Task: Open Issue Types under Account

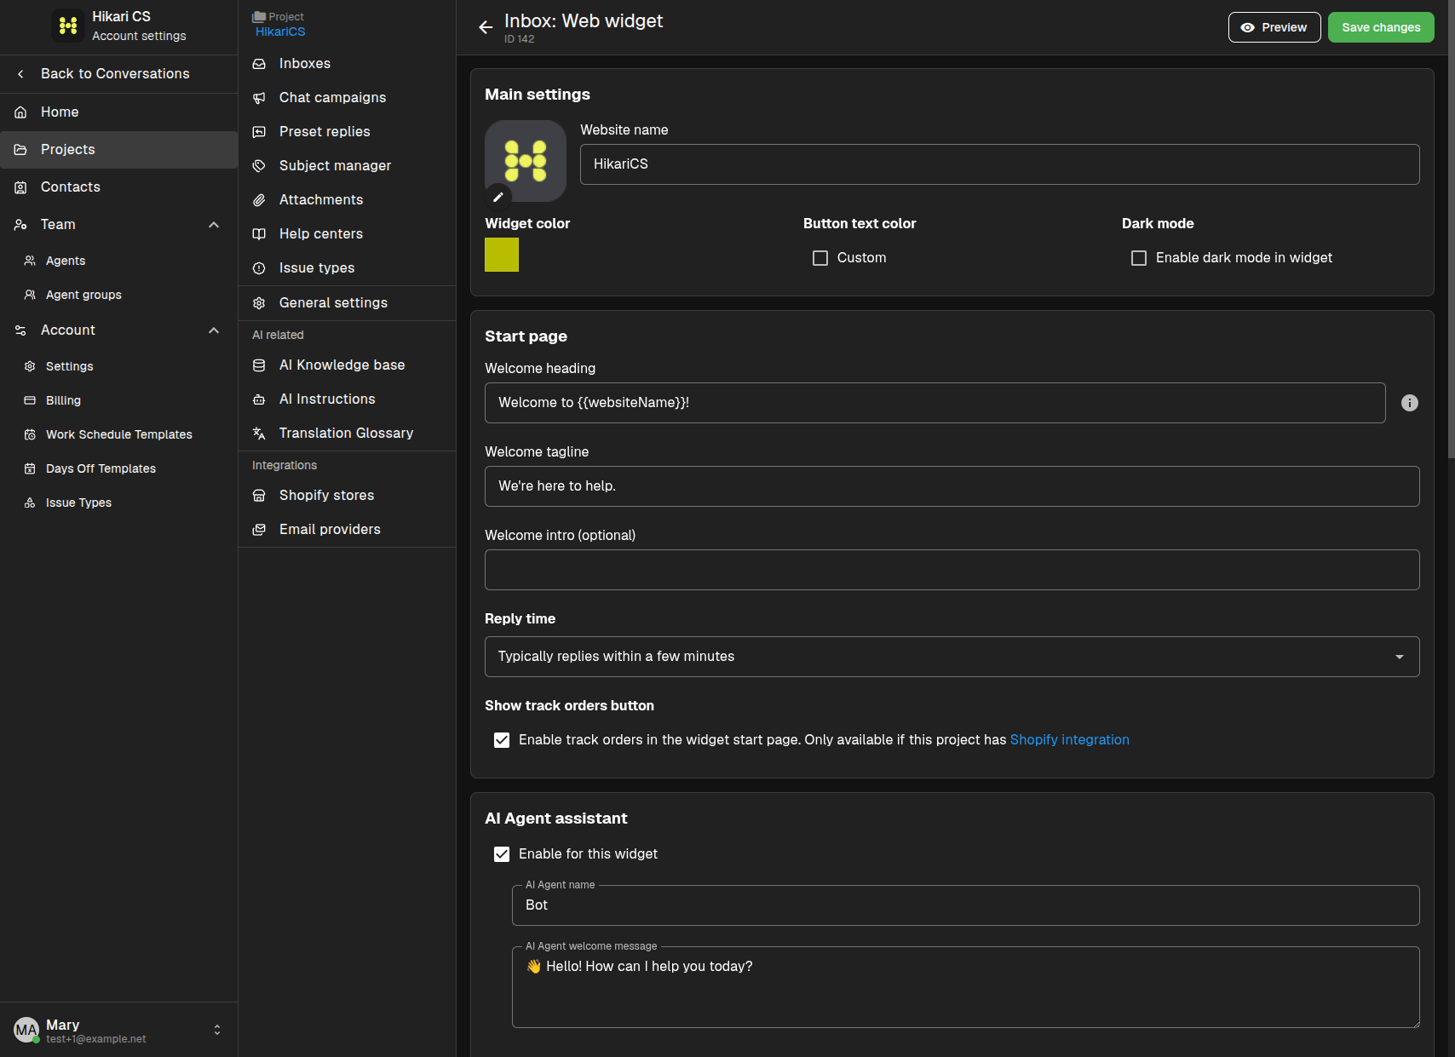Action: (x=119, y=503)
